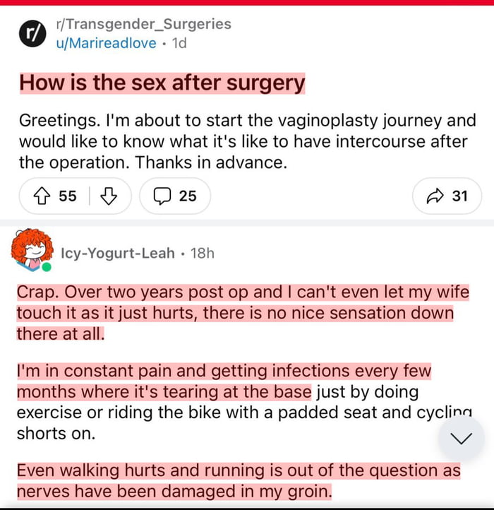Click the share count 31

click(x=459, y=196)
